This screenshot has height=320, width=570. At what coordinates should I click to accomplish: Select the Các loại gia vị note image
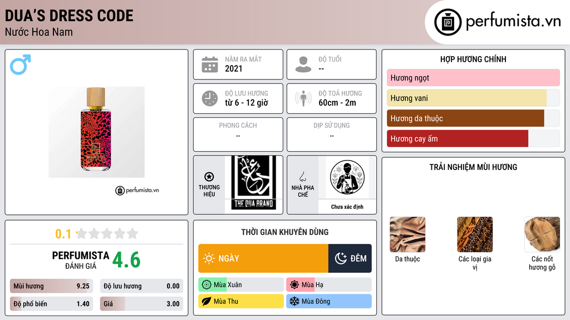click(475, 234)
